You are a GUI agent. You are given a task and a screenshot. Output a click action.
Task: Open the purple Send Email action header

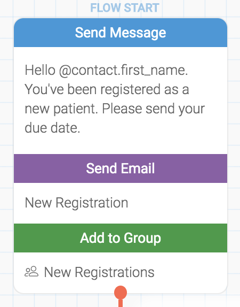[121, 168]
